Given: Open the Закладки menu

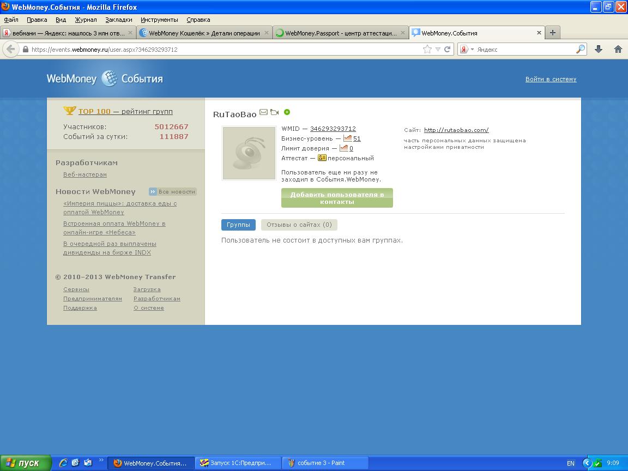Looking at the screenshot, I should tap(118, 20).
